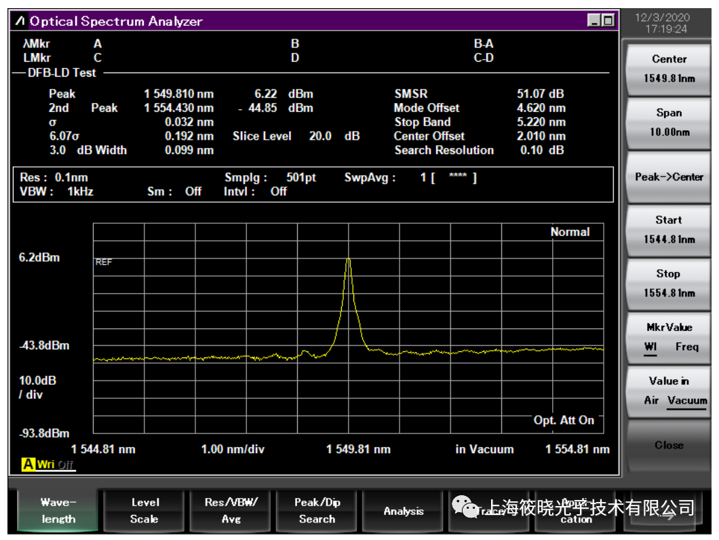
Task: Toggle Value in Air or Vacuum
Action: click(669, 391)
